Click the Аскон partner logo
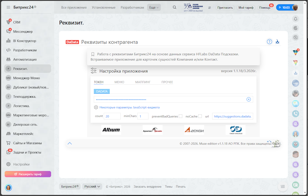This screenshot has width=308, height=196. tap(194, 130)
